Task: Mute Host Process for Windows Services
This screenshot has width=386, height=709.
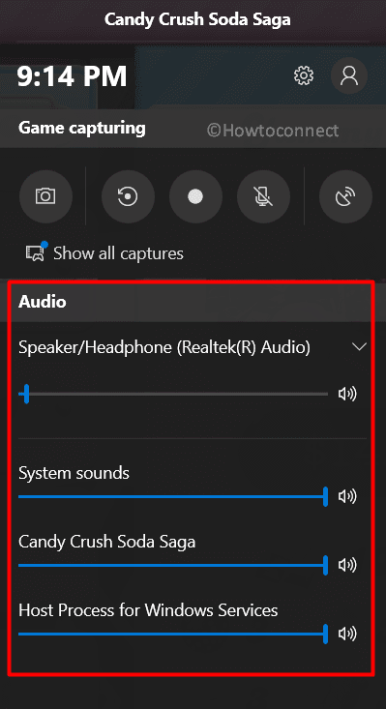Action: 347,634
